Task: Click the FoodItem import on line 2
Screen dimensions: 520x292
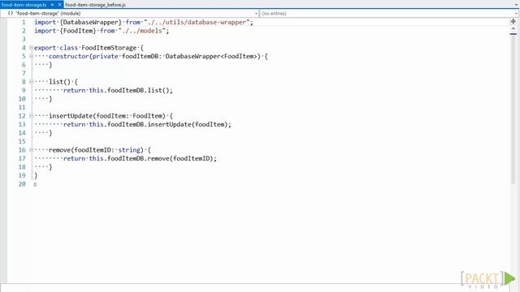Action: tap(78, 31)
